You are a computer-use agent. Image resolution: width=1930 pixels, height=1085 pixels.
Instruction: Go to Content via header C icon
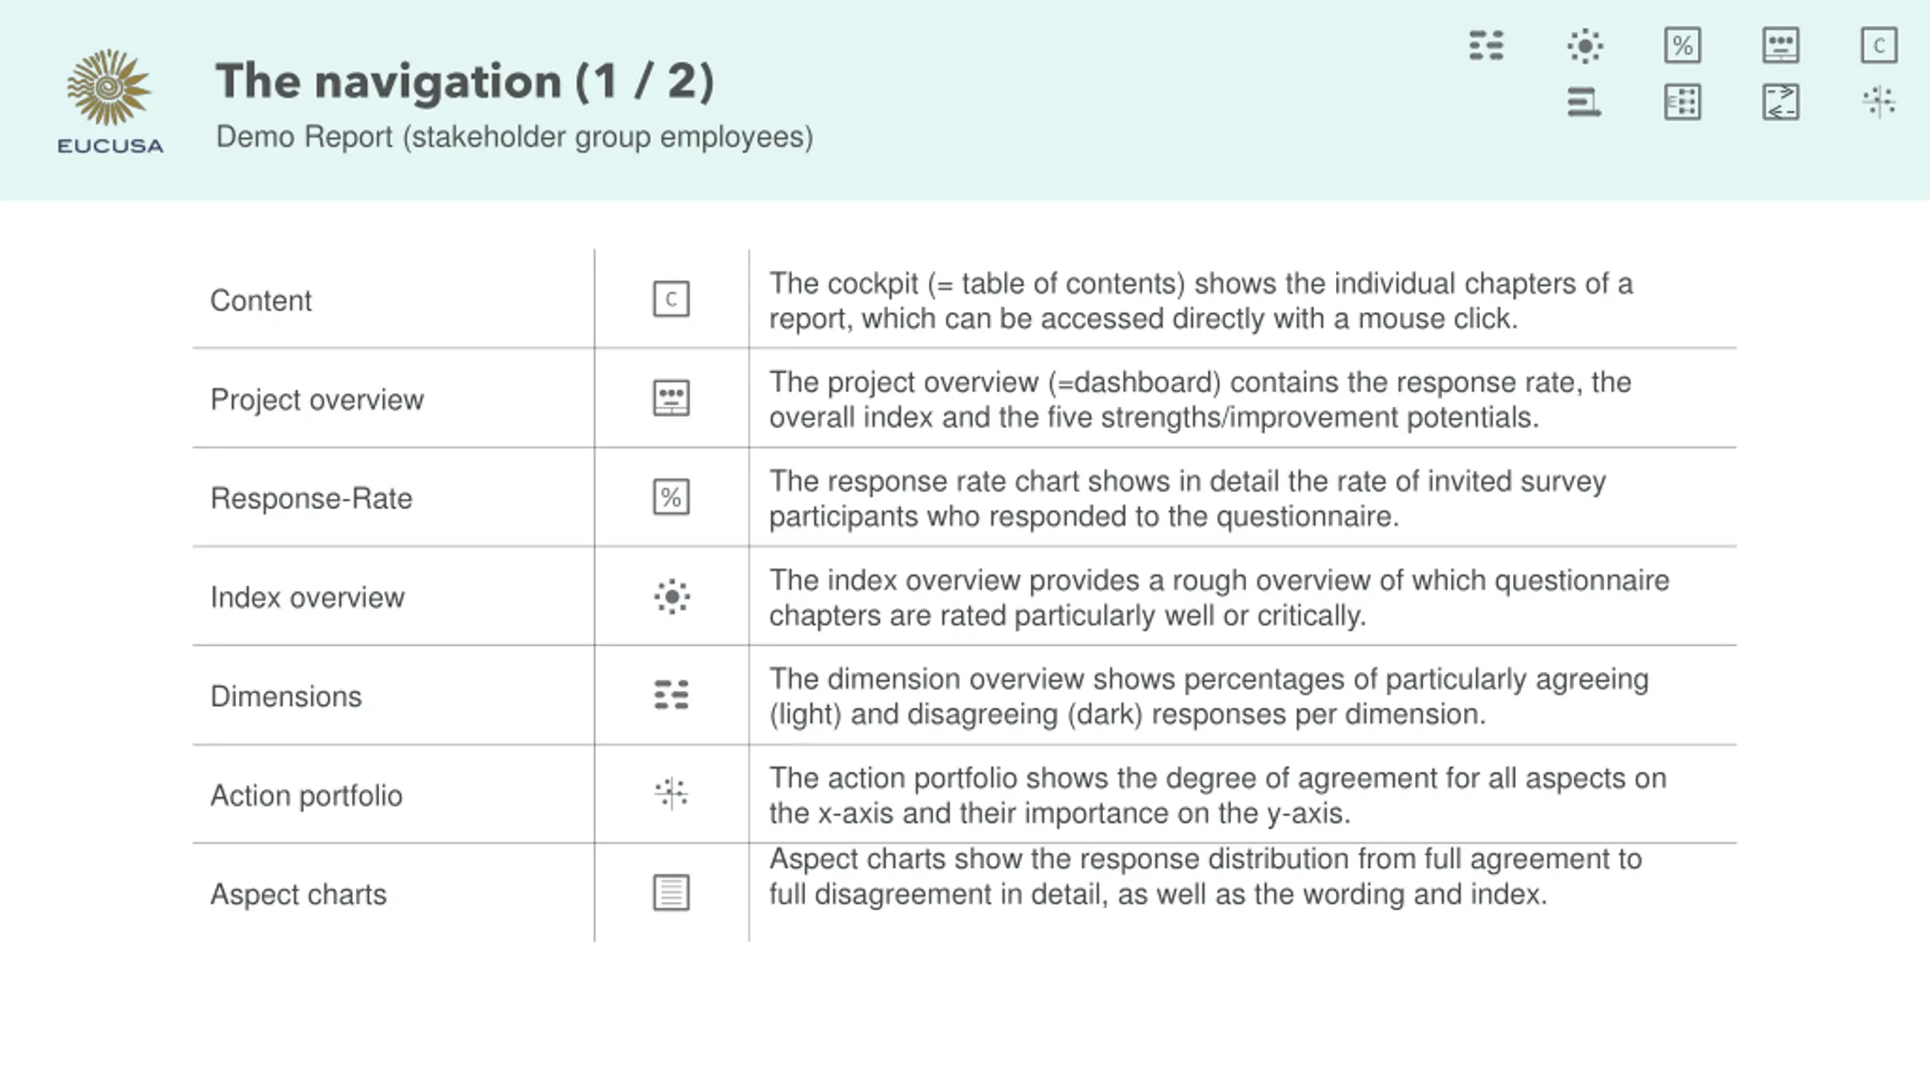pyautogui.click(x=1879, y=46)
